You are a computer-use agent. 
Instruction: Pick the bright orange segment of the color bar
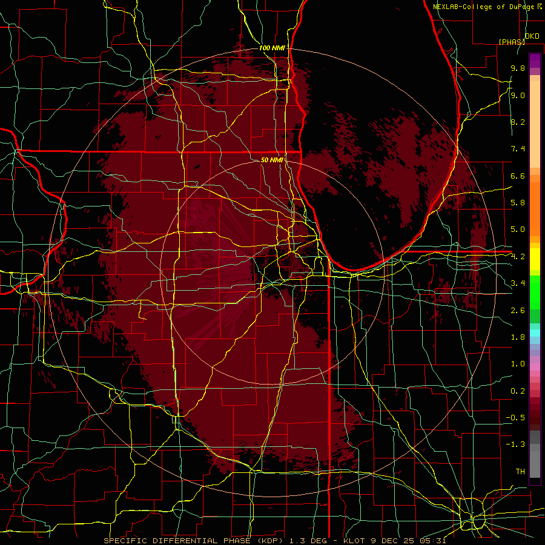[535, 210]
